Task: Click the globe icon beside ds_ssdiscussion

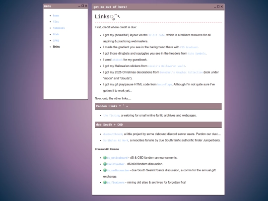Action: [x=105, y=170]
